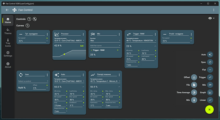Click the Inne Offset value field

point(39,88)
